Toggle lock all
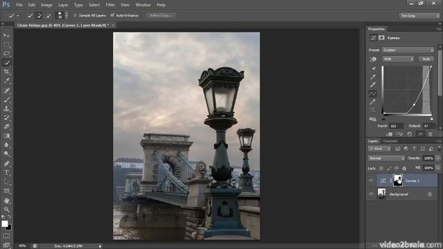The width and height of the screenshot is (443, 249). click(404, 168)
